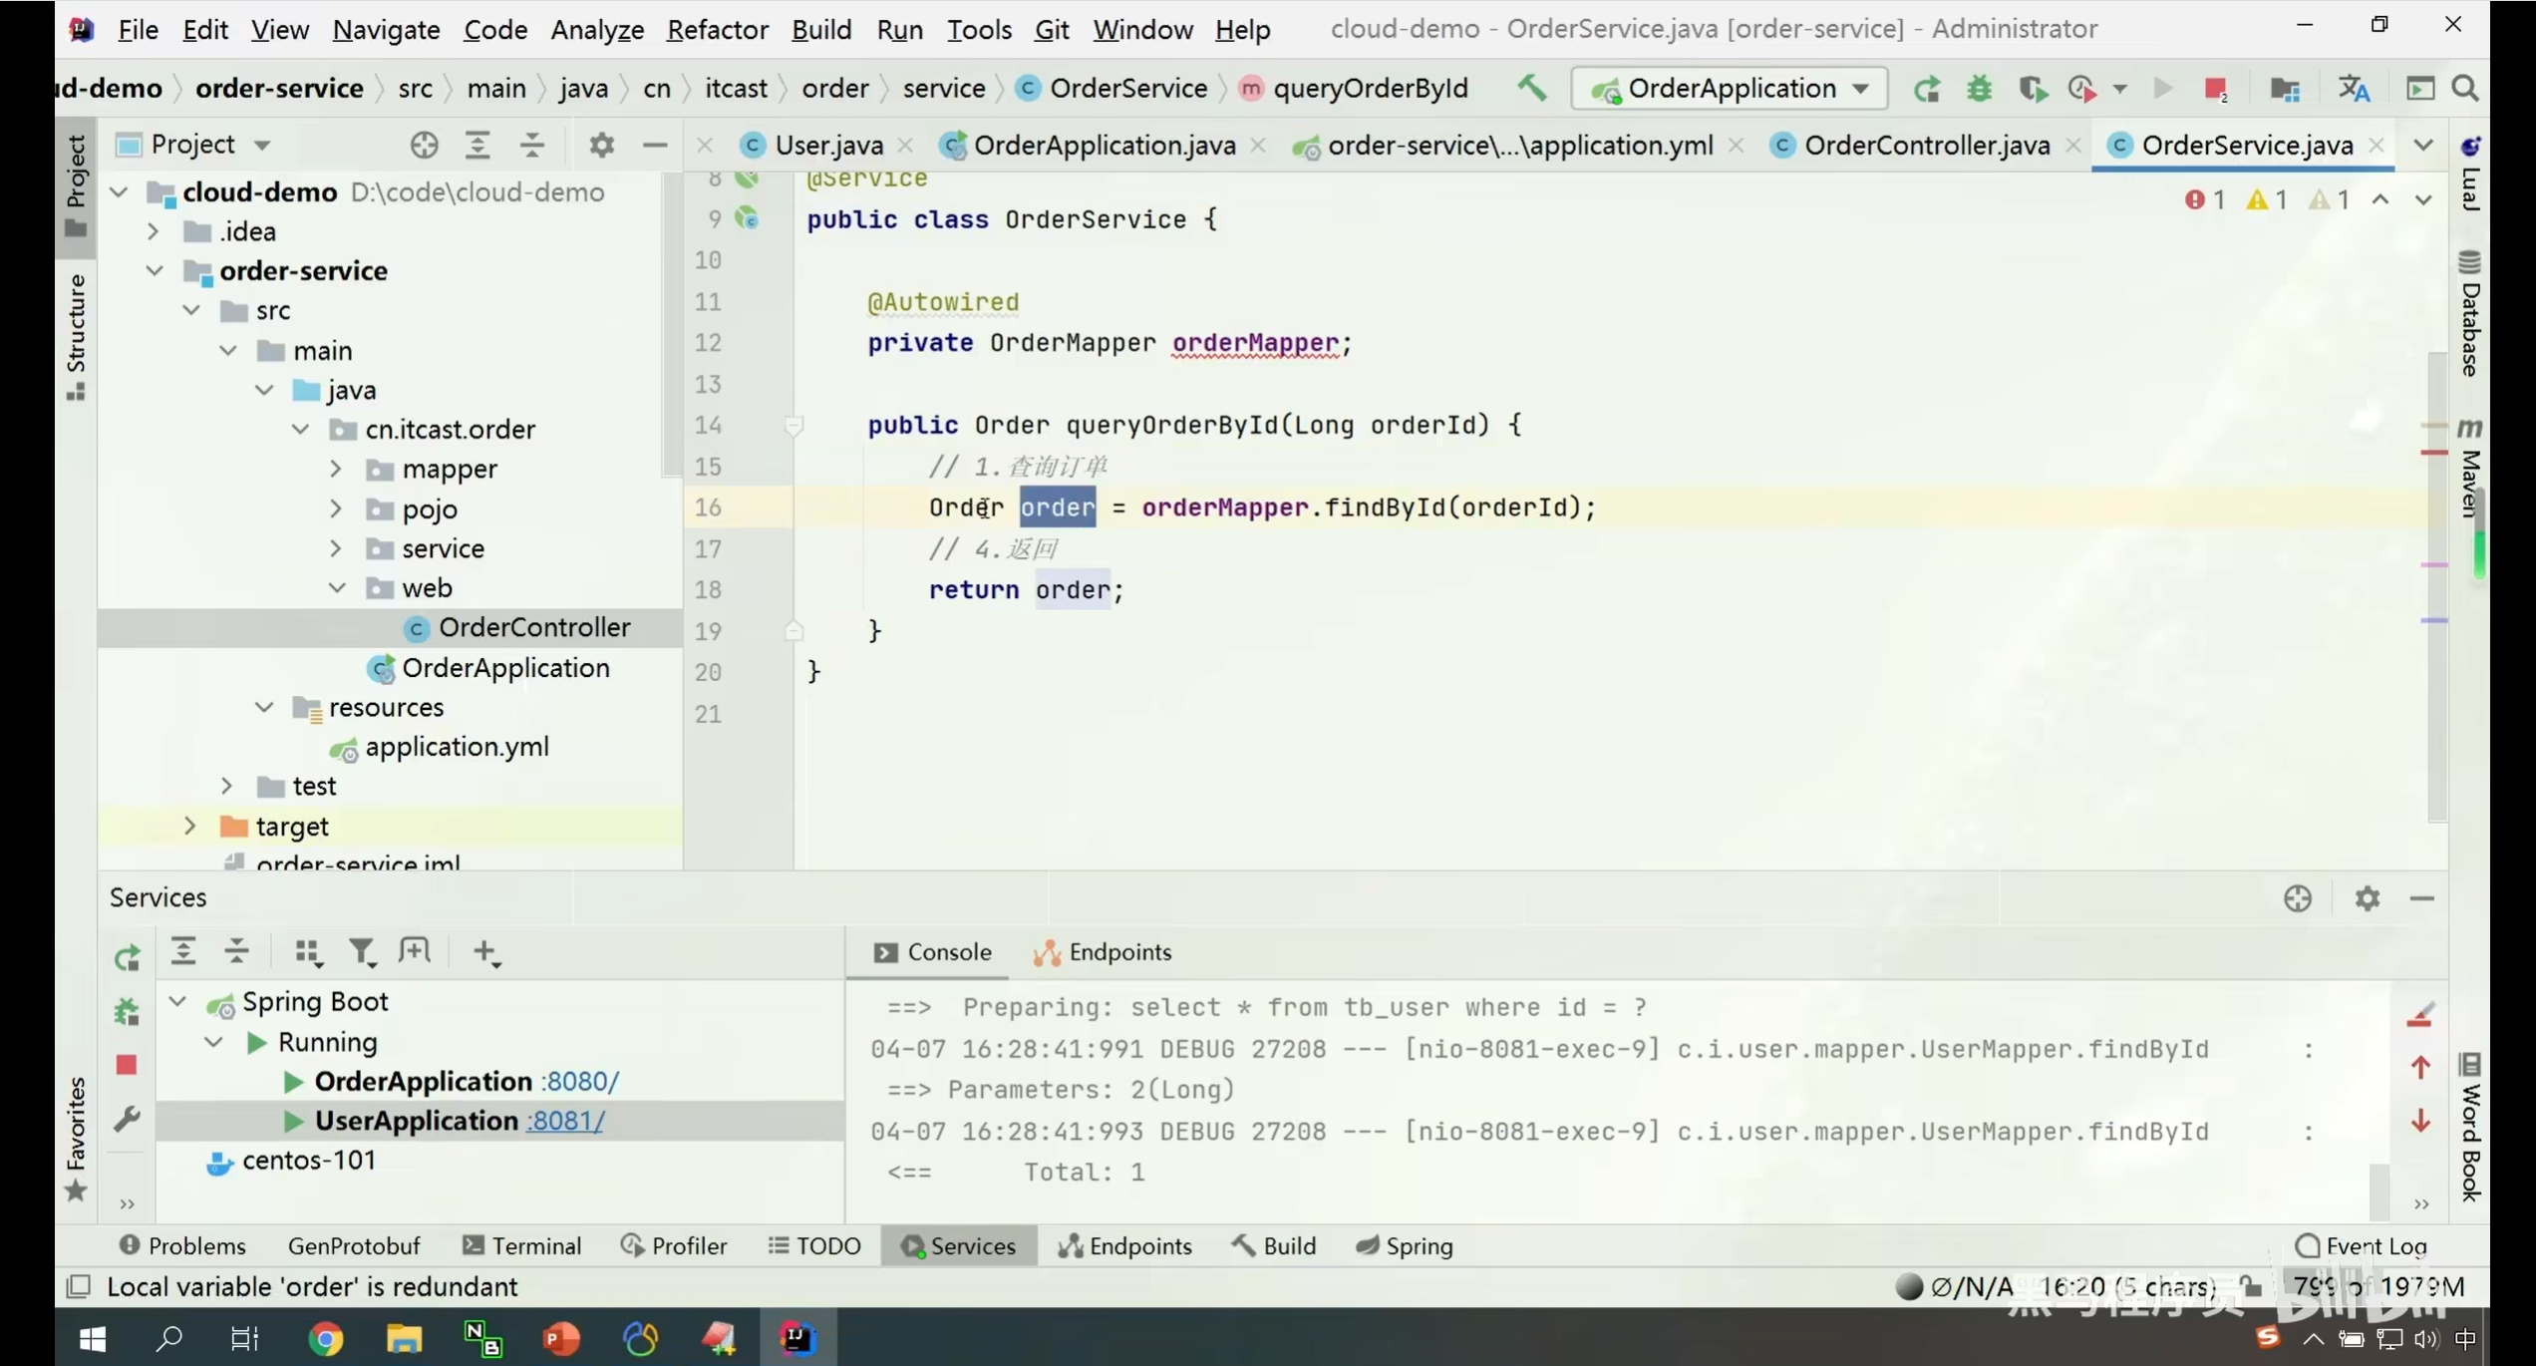Switch to the OrderController.java tab
Screen dimensions: 2536x1366
1926,146
